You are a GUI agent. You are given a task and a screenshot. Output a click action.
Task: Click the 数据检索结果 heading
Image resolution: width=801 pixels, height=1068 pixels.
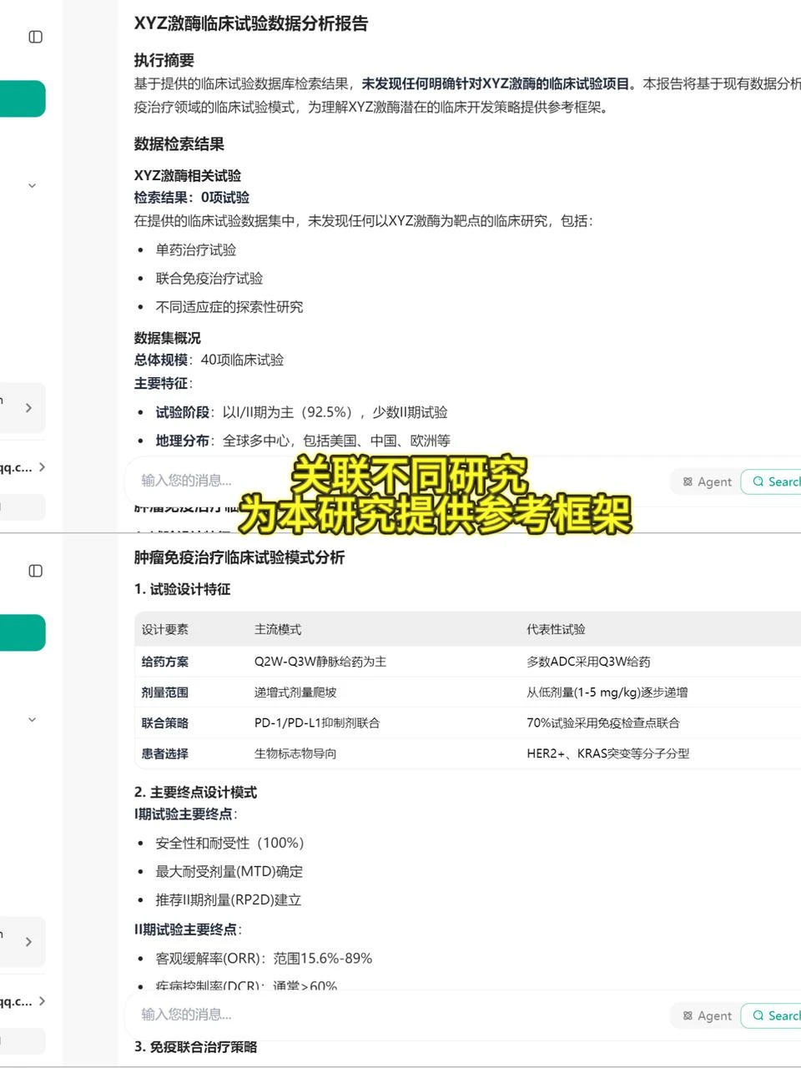coord(179,144)
